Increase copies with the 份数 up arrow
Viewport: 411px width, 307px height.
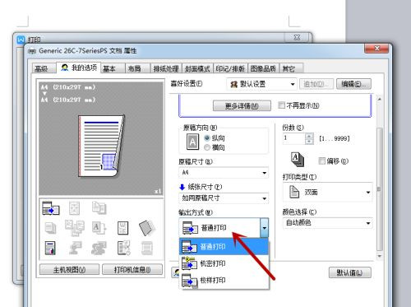[309, 136]
